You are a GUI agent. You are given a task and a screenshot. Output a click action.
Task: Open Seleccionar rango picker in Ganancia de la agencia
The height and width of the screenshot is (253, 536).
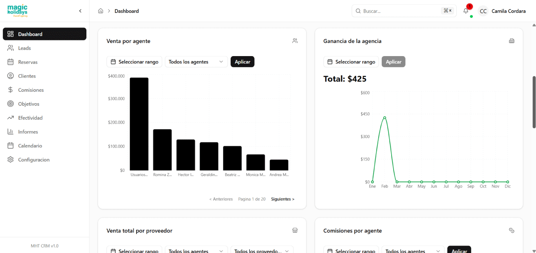point(351,62)
